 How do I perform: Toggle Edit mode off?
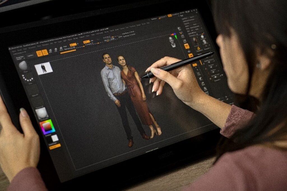(x=40, y=53)
